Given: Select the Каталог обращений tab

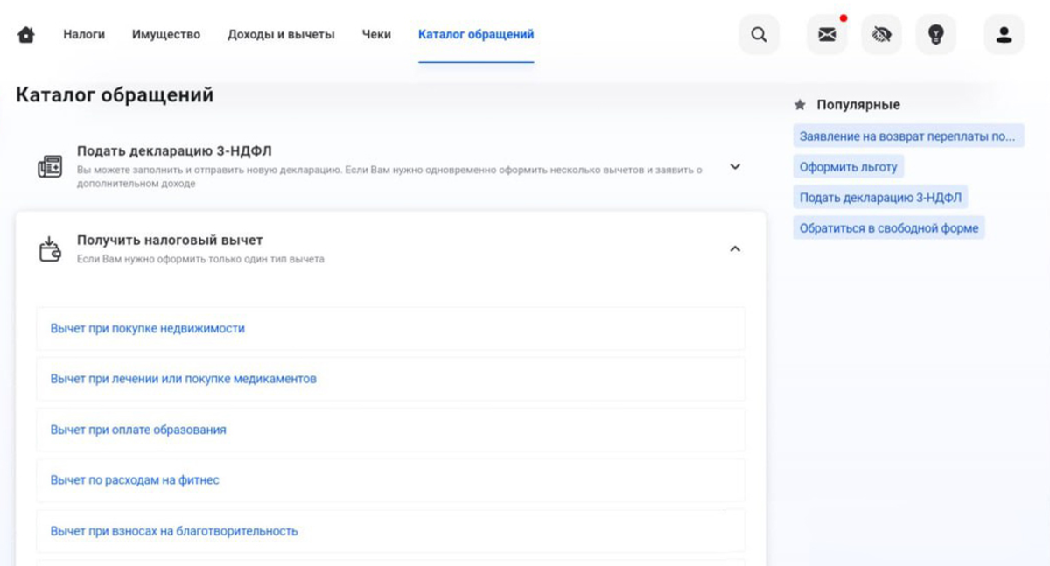Looking at the screenshot, I should pyautogui.click(x=476, y=35).
